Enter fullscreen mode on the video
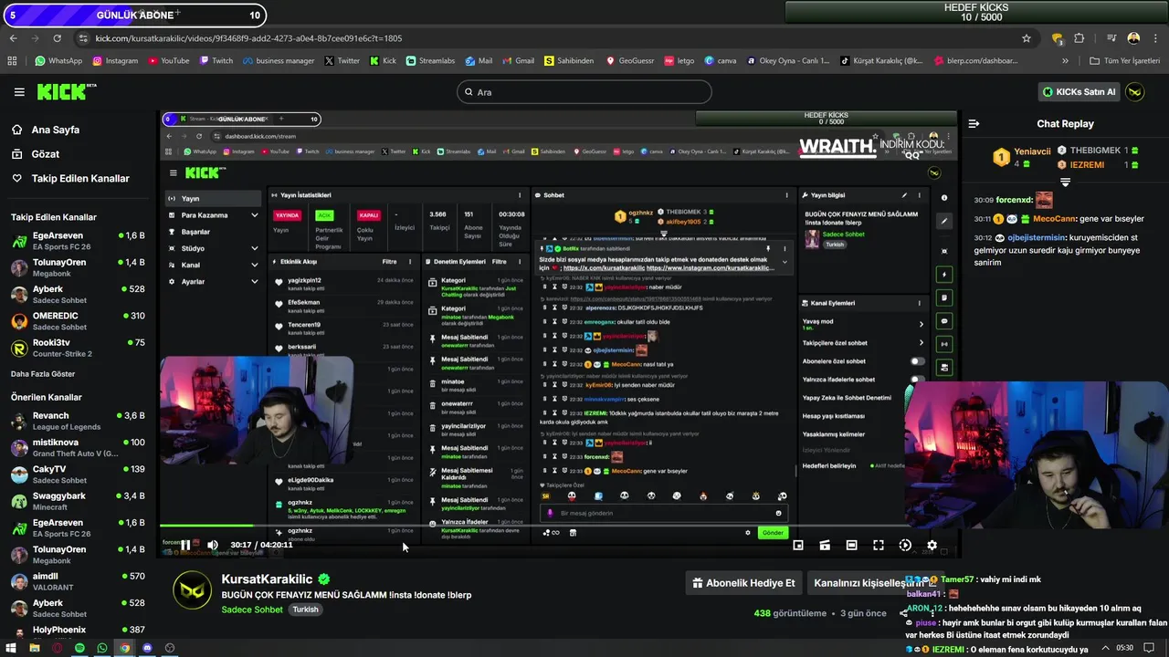This screenshot has width=1169, height=657. click(x=878, y=545)
